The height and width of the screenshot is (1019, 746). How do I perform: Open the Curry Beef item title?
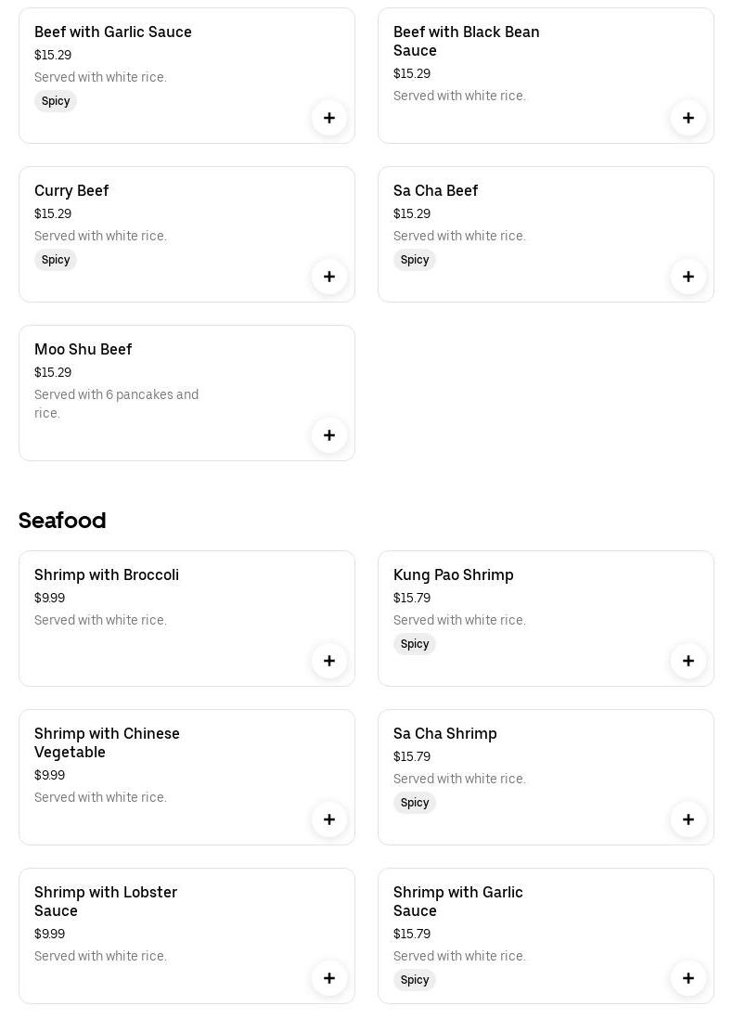[71, 190]
